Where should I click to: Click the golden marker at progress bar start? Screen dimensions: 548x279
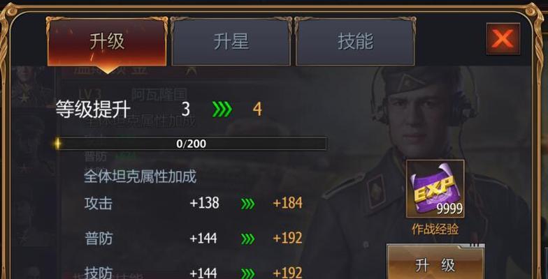click(57, 144)
